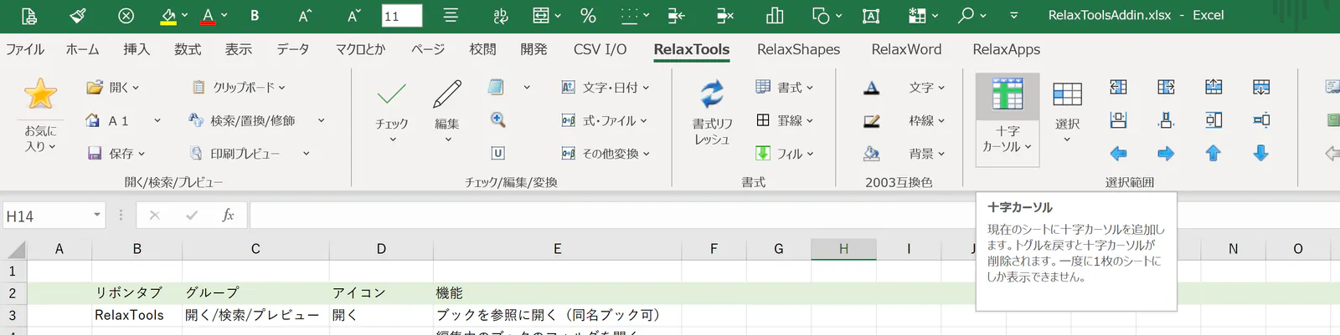Click the grid icon with upward arrow
The image size is (1340, 335).
(x=1214, y=87)
